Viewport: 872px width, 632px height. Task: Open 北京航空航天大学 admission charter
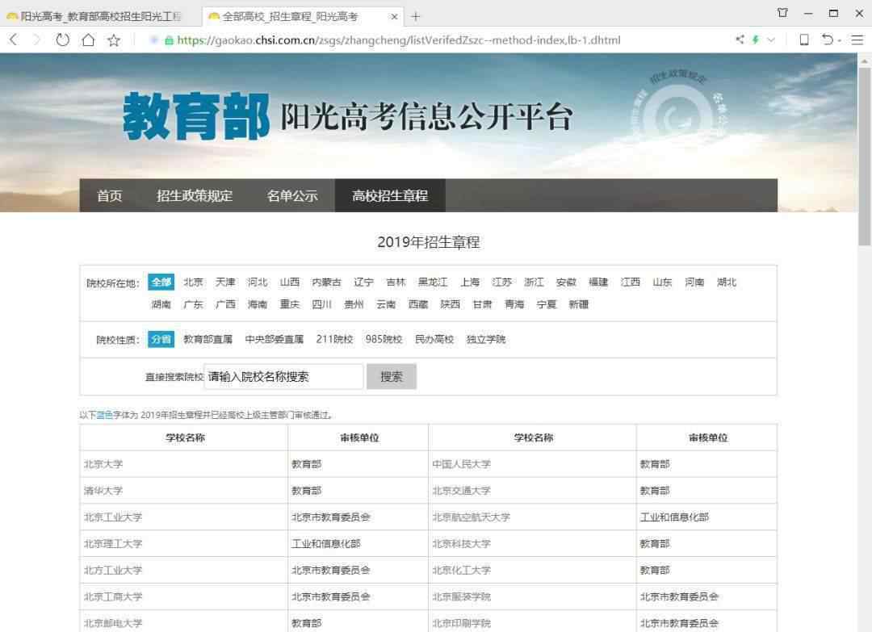471,517
